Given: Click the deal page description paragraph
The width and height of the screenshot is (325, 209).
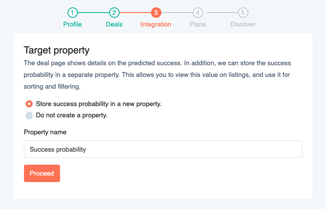Looking at the screenshot, I should (157, 75).
